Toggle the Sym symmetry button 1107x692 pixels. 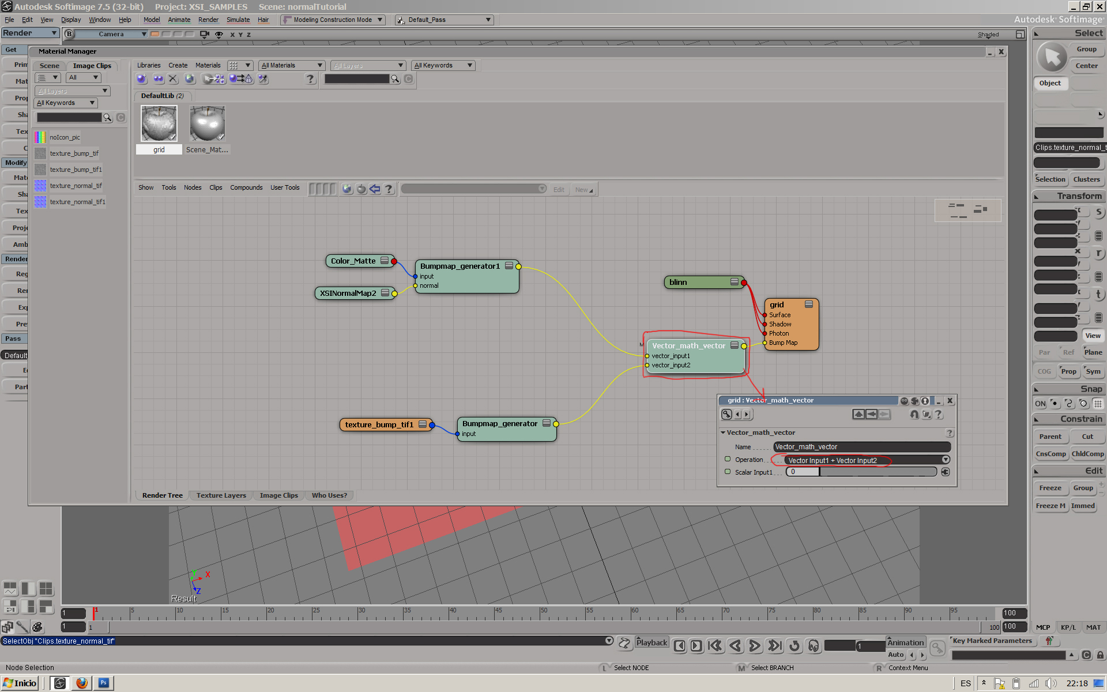pyautogui.click(x=1093, y=371)
